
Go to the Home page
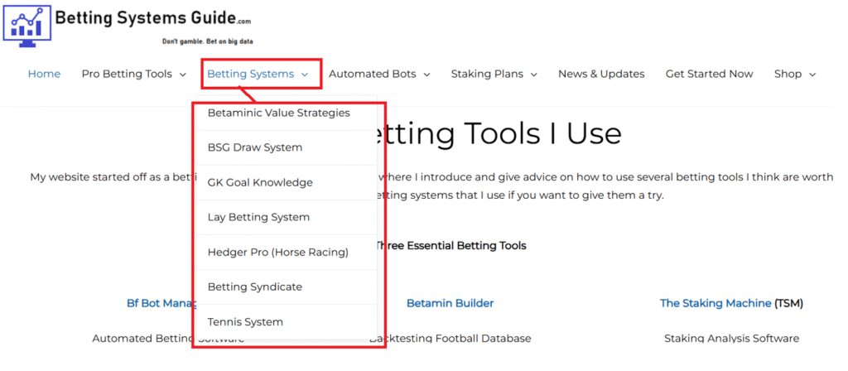point(44,74)
